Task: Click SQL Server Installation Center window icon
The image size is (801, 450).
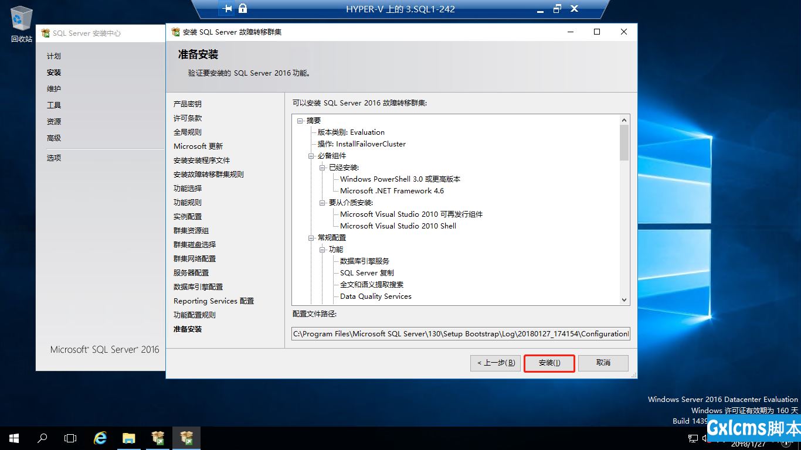Action: [45, 33]
